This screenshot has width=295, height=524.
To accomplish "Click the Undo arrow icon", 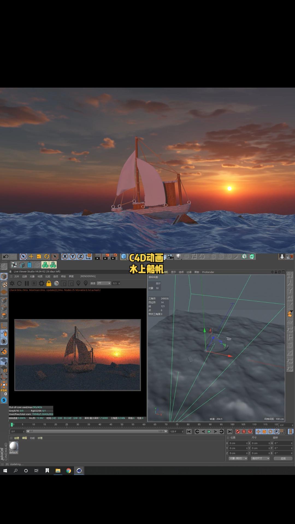I will pyautogui.click(x=6, y=257).
